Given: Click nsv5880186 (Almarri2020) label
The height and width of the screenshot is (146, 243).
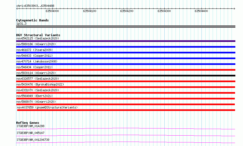Looking at the screenshot, I should pos(36,44).
